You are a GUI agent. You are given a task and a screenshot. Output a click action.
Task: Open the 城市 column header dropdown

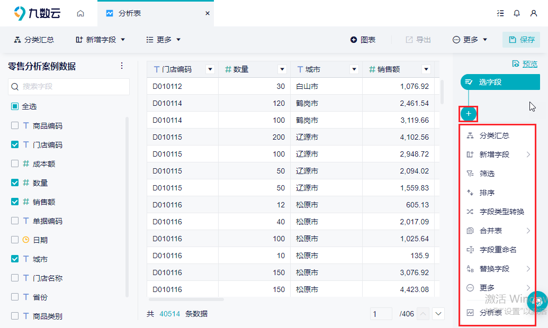click(x=354, y=69)
